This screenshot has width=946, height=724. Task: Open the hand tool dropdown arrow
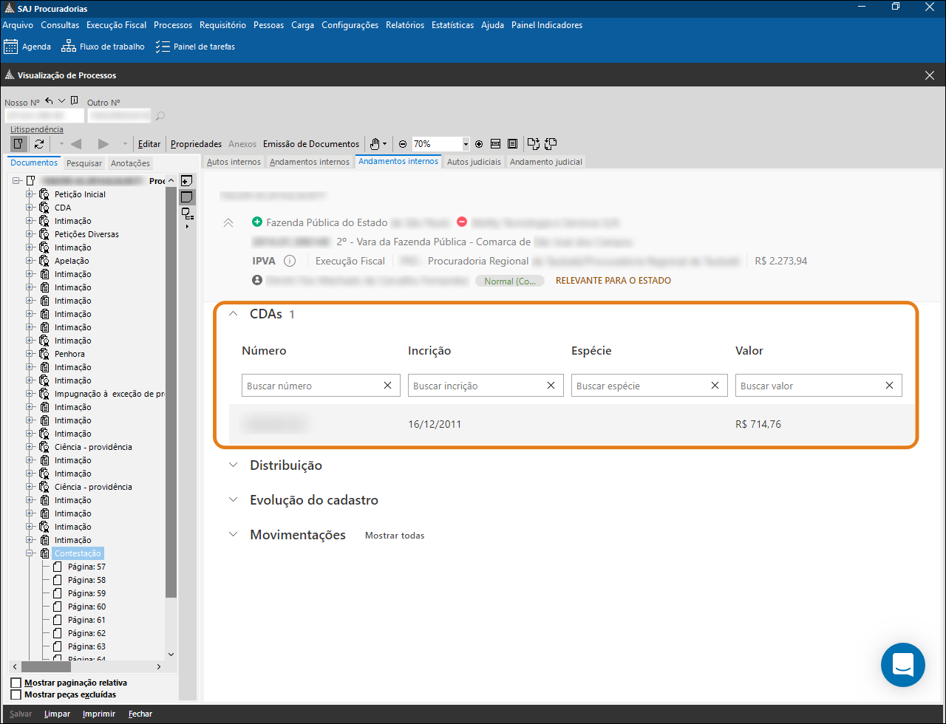385,144
